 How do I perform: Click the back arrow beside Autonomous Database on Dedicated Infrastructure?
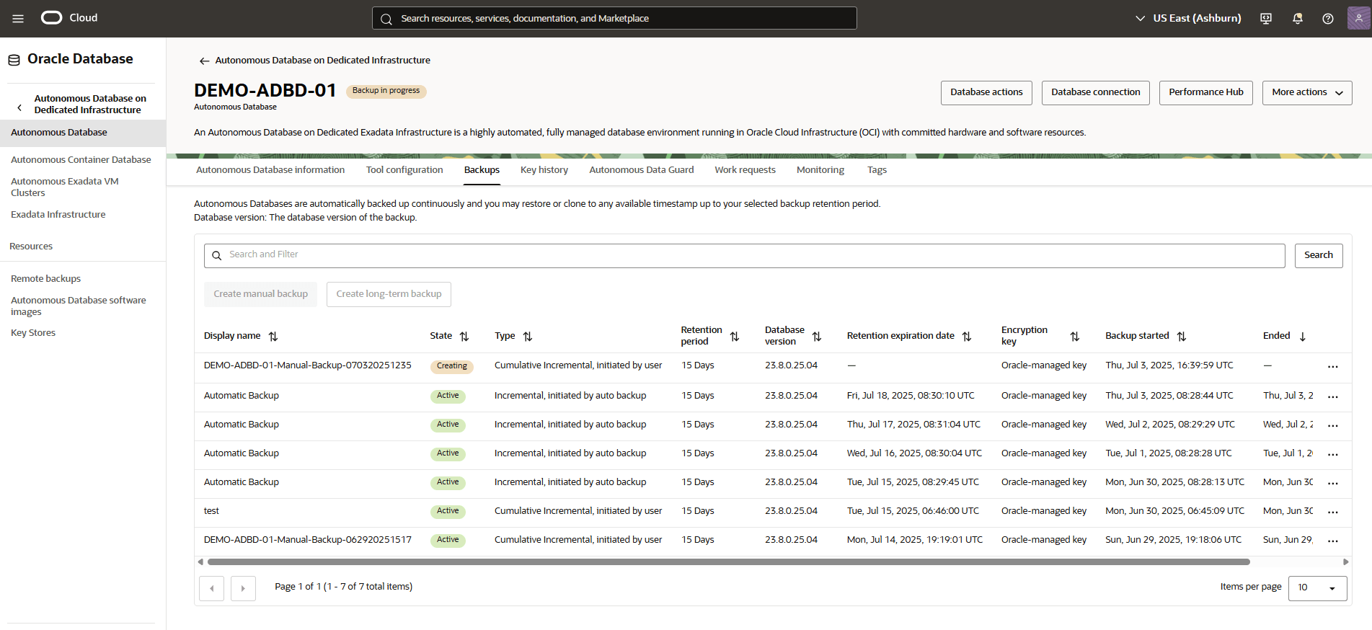(x=204, y=61)
